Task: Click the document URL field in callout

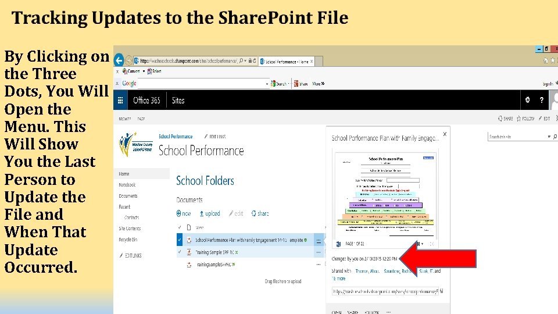Action: click(385, 291)
